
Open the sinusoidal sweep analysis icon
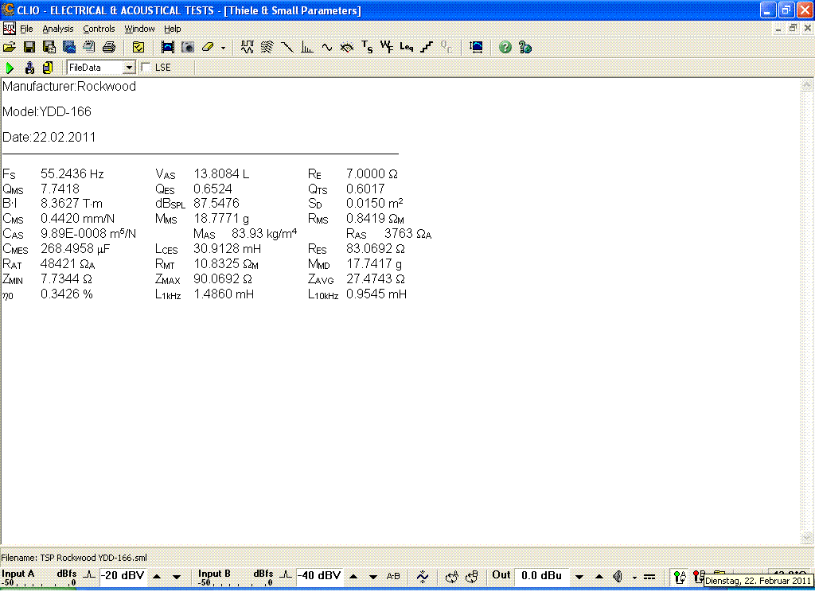tap(287, 47)
